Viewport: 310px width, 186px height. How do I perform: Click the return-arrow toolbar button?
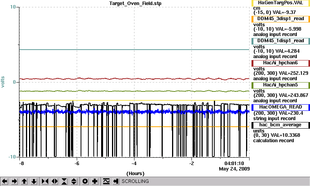(116, 181)
